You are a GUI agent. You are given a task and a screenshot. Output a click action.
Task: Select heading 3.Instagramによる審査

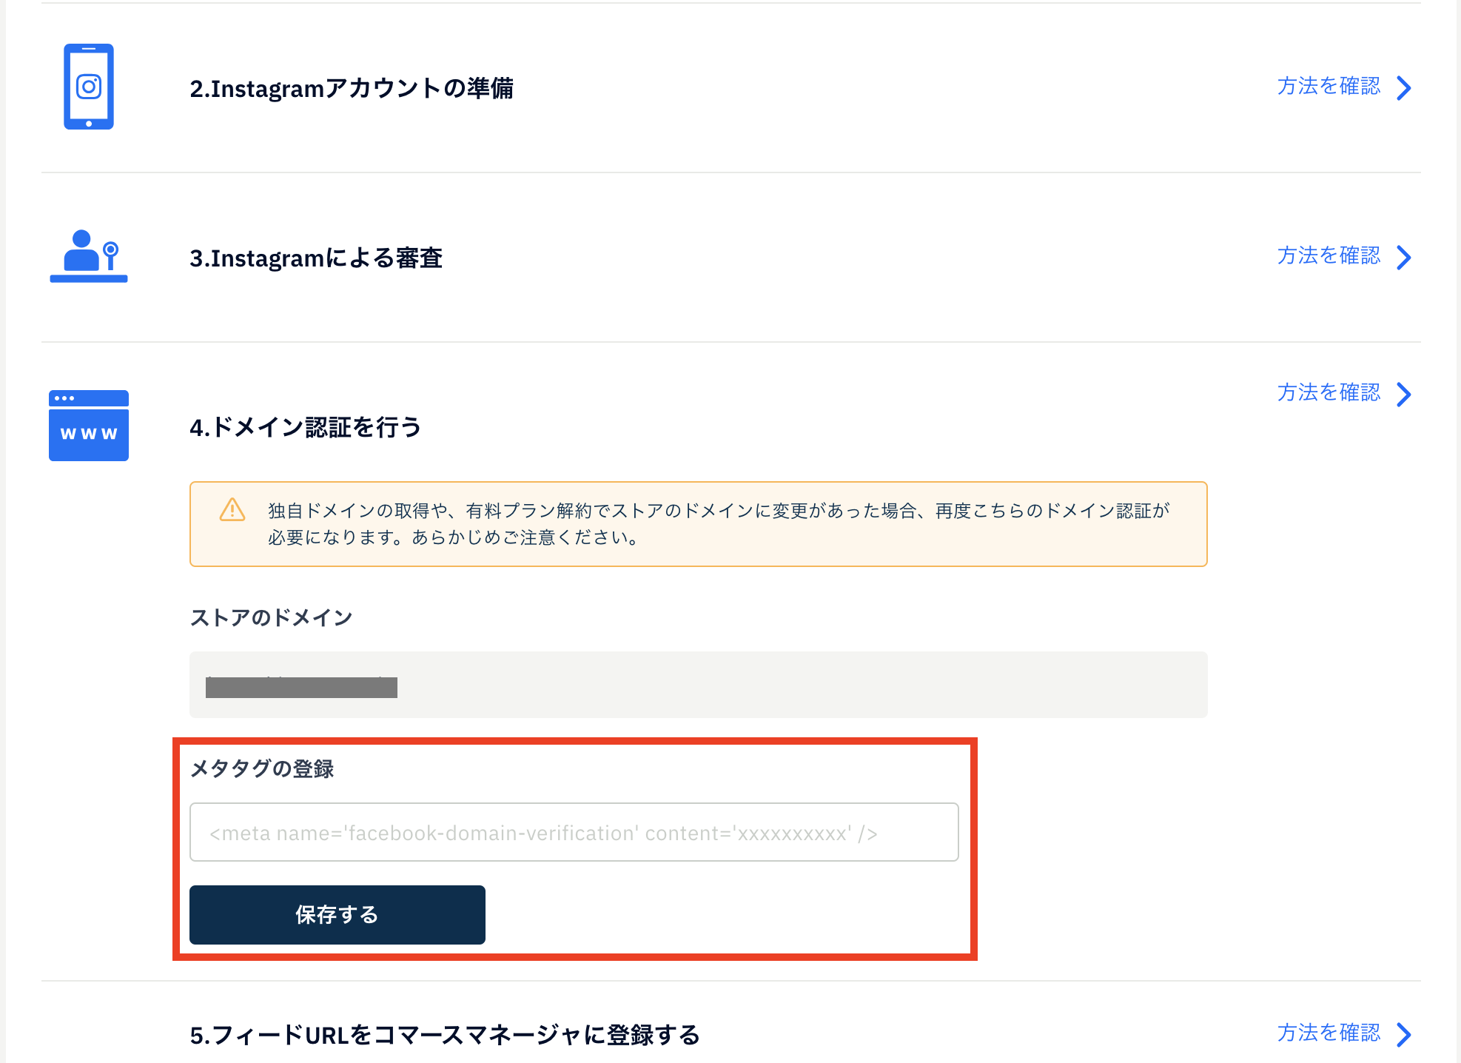(316, 258)
